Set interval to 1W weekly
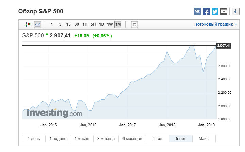This screenshot has height=152, width=245. pos(110,24)
